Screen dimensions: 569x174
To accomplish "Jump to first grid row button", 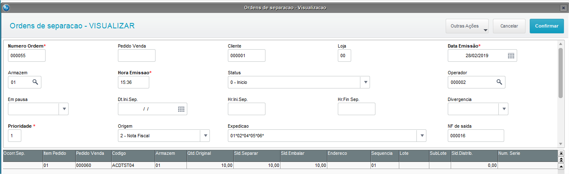I will coord(561,154).
